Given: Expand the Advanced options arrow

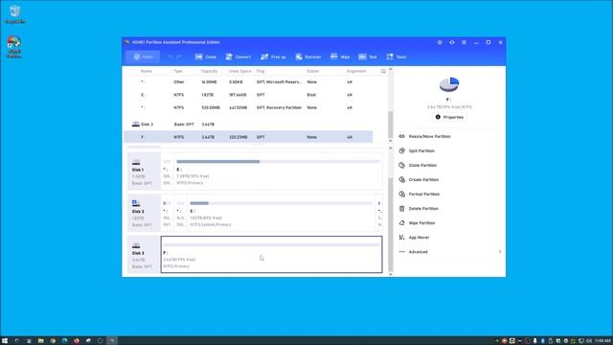Looking at the screenshot, I should [500, 252].
